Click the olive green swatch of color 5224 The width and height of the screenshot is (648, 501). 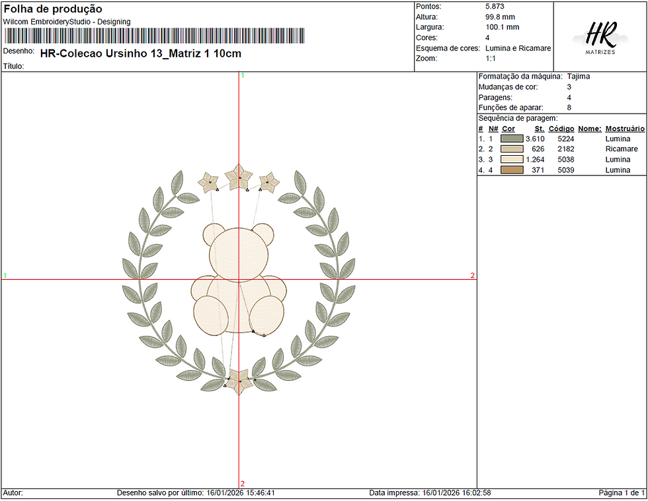pyautogui.click(x=512, y=139)
